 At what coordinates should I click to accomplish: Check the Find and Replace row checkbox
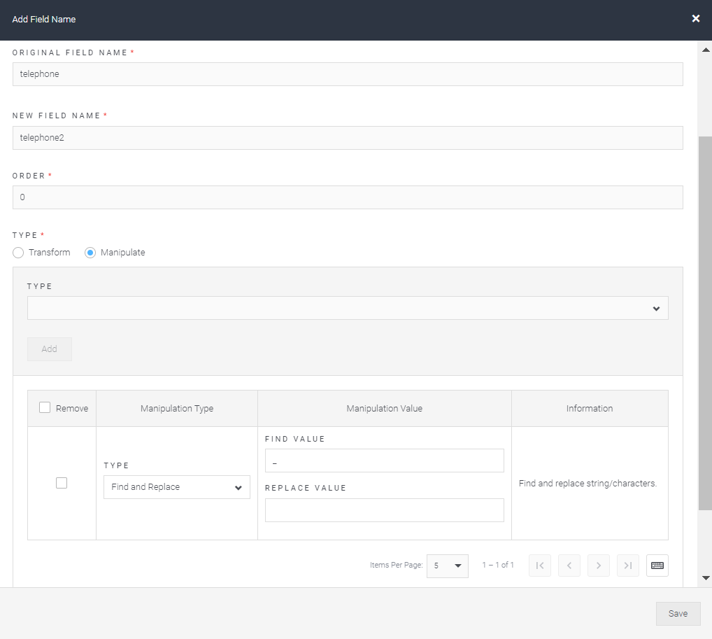pyautogui.click(x=62, y=483)
